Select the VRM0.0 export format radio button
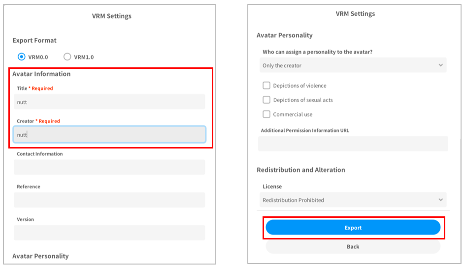This screenshot has width=465, height=267. pos(21,57)
